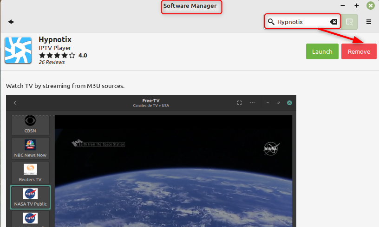The width and height of the screenshot is (379, 227).
Task: Launch the Hypnotix application
Action: coord(322,51)
